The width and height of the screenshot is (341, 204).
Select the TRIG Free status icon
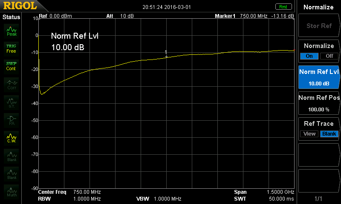tap(12, 48)
